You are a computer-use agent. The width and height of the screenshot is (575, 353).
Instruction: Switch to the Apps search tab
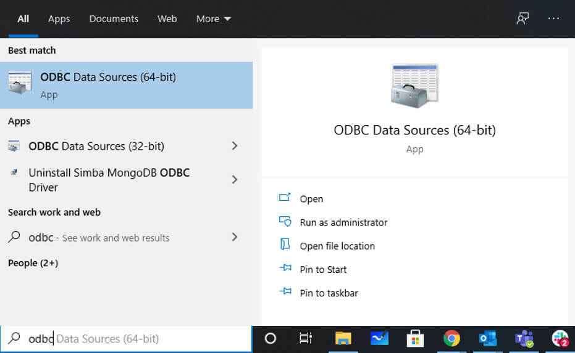pos(59,18)
